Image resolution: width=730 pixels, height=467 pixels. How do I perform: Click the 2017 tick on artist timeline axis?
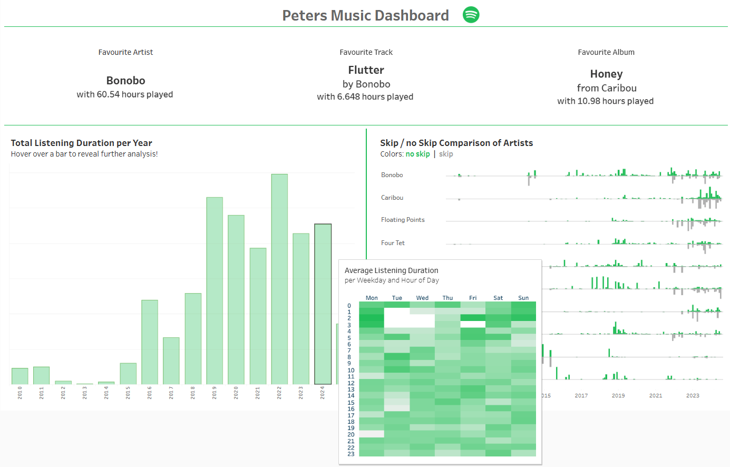tap(581, 395)
